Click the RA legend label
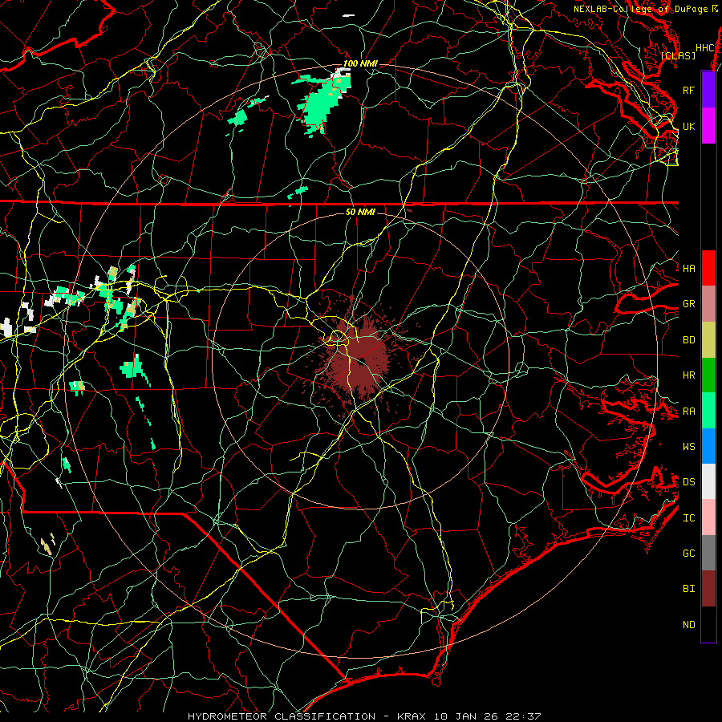Screen dimensions: 722x722 (x=688, y=411)
